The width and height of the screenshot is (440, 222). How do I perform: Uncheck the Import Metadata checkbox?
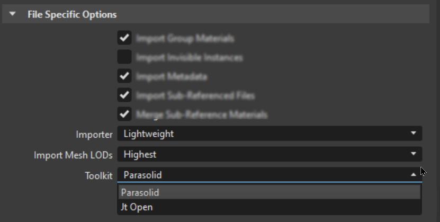[x=124, y=76]
